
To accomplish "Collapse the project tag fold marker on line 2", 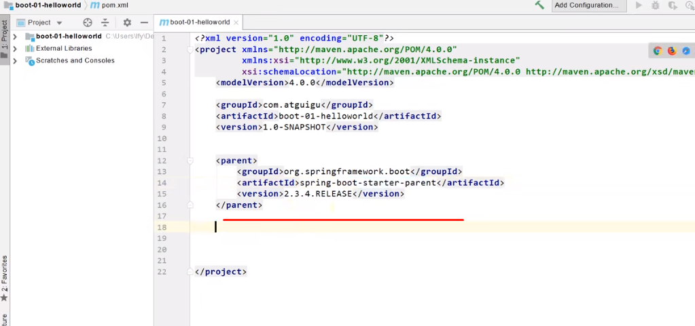I will click(191, 49).
